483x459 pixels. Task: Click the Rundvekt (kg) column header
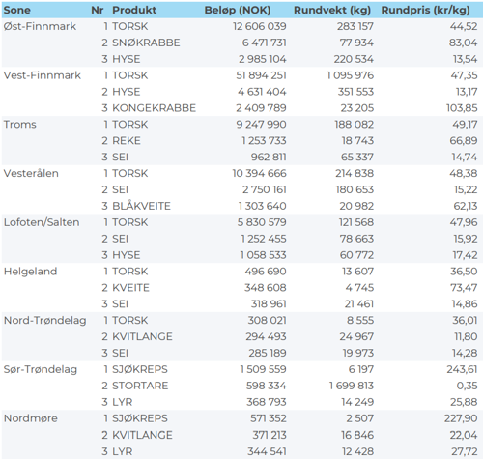point(332,10)
